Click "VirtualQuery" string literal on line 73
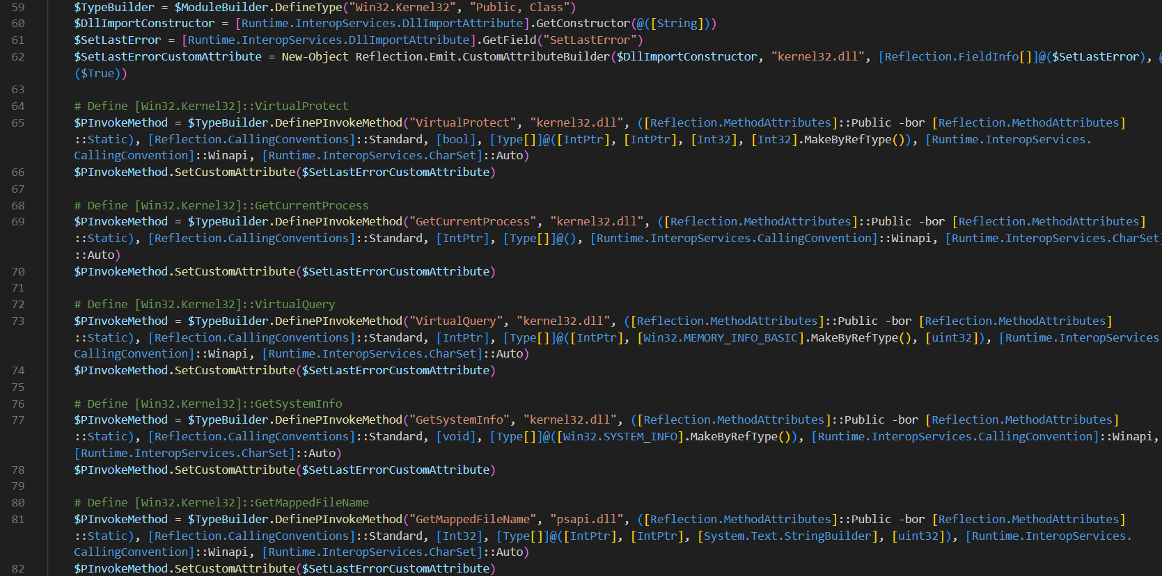Viewport: 1162px width, 576px height. pos(456,321)
